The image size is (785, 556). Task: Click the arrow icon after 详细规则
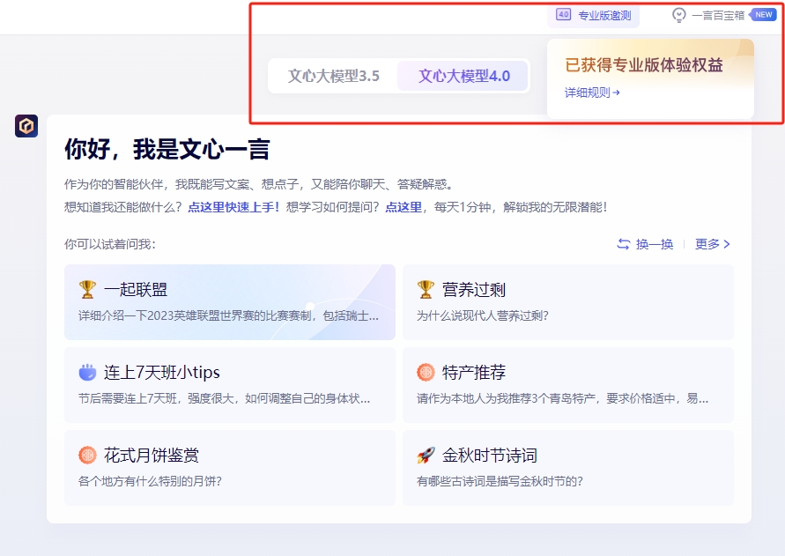pos(617,93)
